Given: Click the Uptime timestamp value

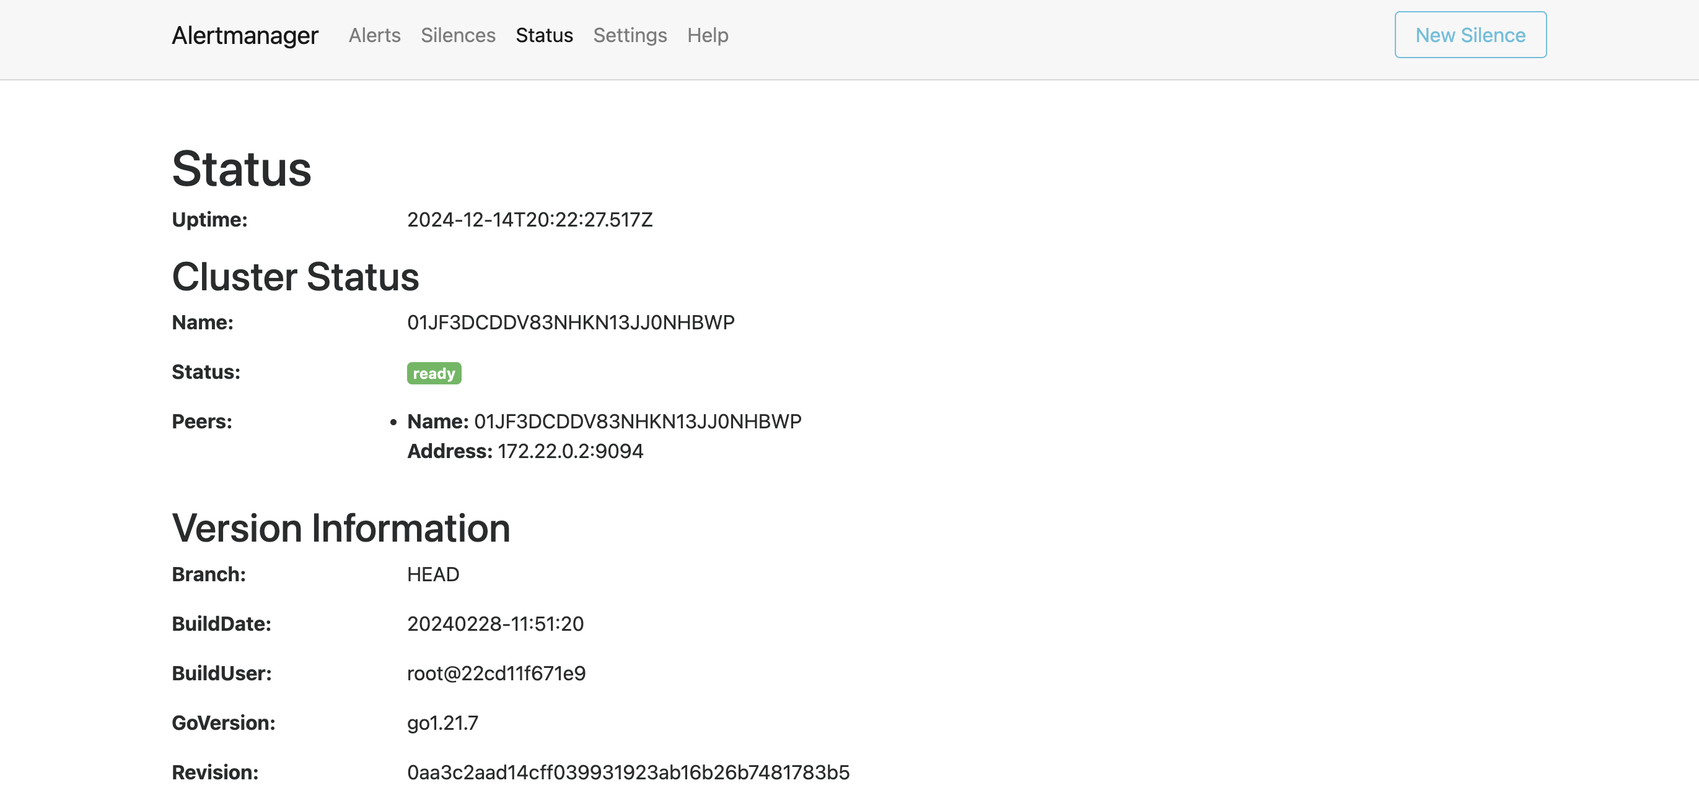Looking at the screenshot, I should tap(530, 219).
